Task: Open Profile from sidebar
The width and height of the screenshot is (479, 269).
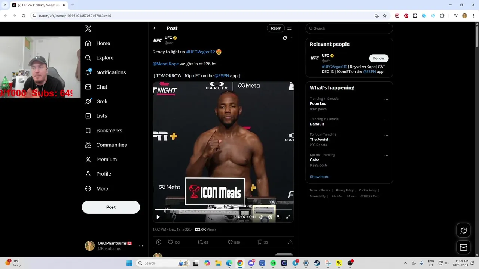Action: 98,174
